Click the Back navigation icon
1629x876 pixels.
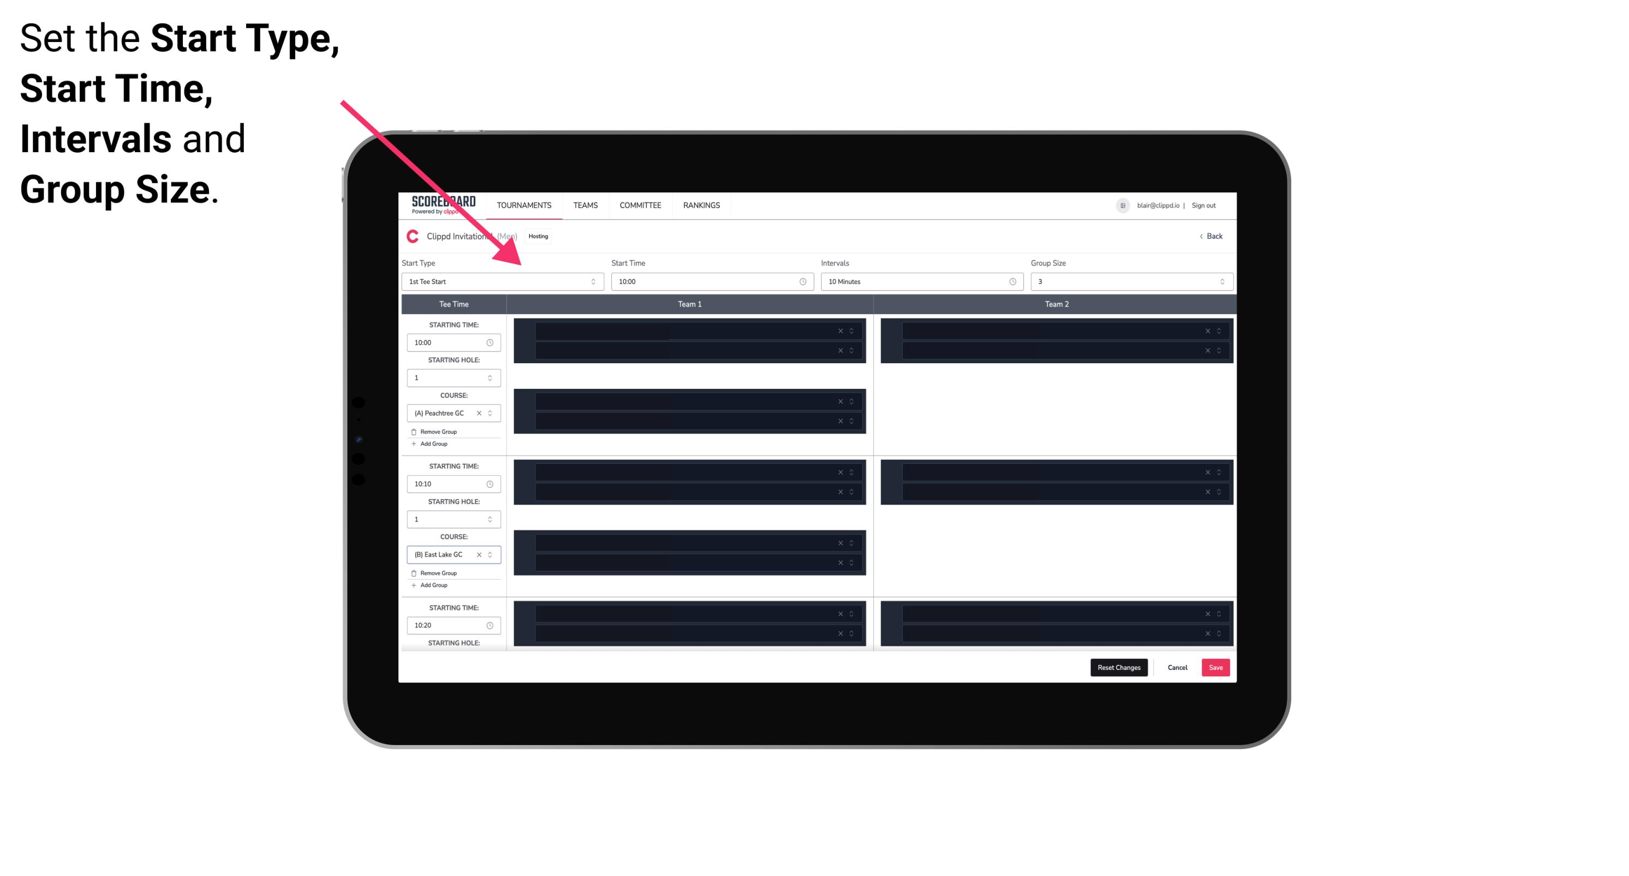tap(1204, 237)
